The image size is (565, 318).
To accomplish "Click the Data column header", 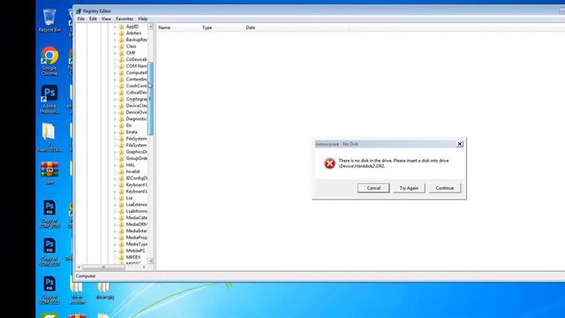I will tap(297, 27).
